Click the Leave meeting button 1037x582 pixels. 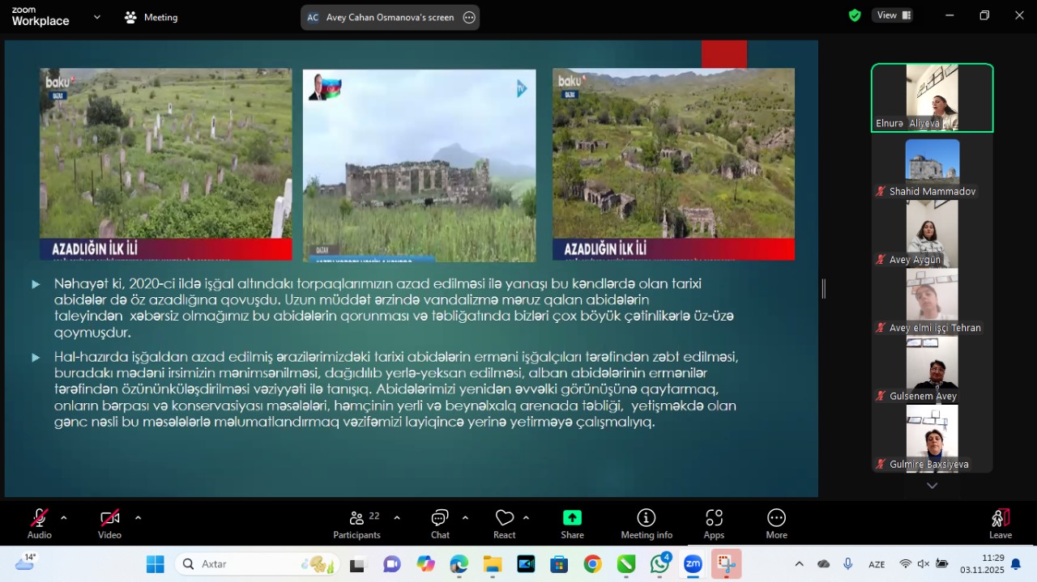(1000, 524)
